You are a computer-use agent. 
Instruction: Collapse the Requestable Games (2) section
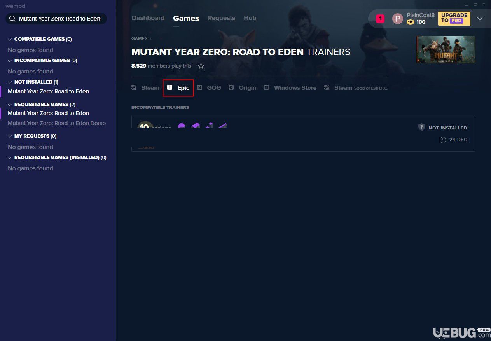click(41, 105)
